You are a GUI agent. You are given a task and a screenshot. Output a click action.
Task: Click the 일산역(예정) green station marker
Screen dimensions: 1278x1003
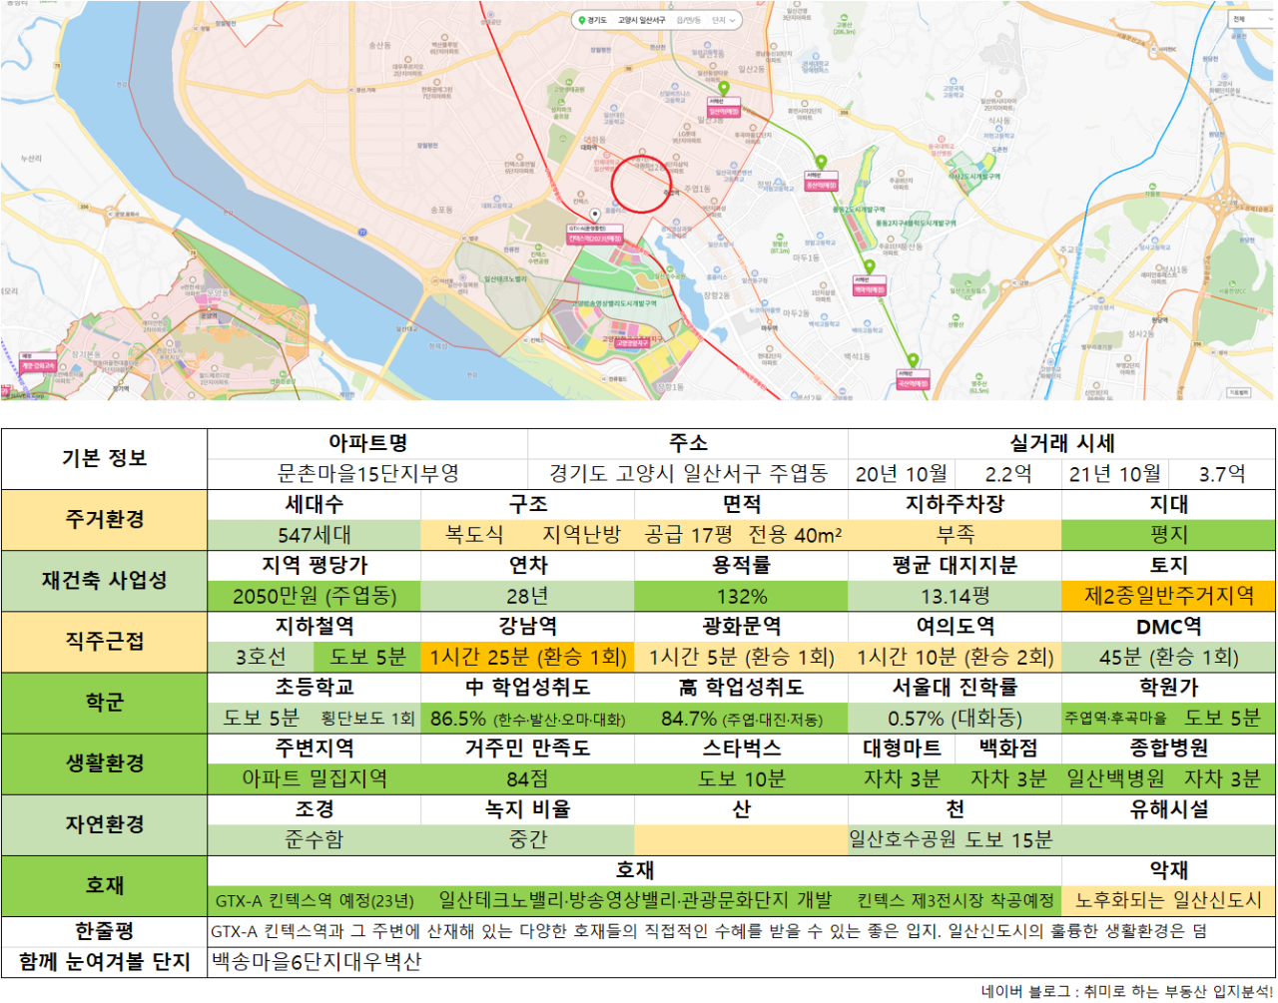724,88
